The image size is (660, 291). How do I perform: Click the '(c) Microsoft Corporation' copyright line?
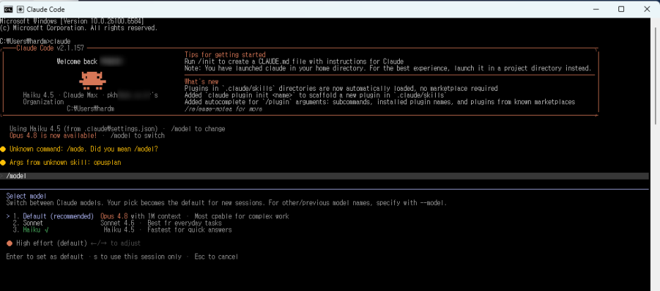[x=79, y=27]
